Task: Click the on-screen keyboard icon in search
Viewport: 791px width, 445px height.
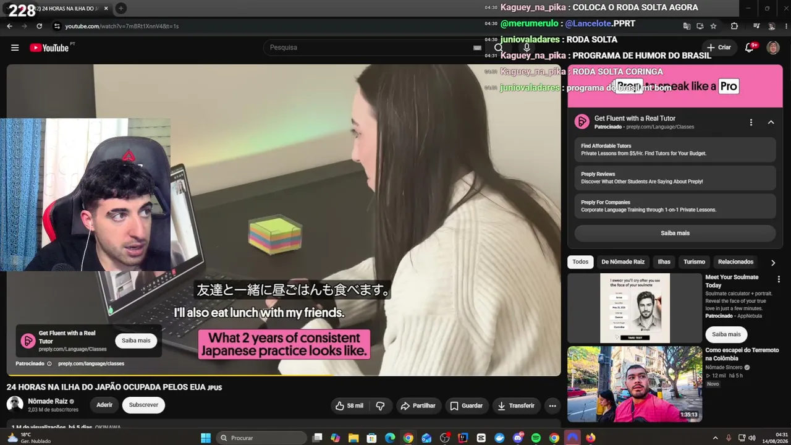Action: point(477,48)
